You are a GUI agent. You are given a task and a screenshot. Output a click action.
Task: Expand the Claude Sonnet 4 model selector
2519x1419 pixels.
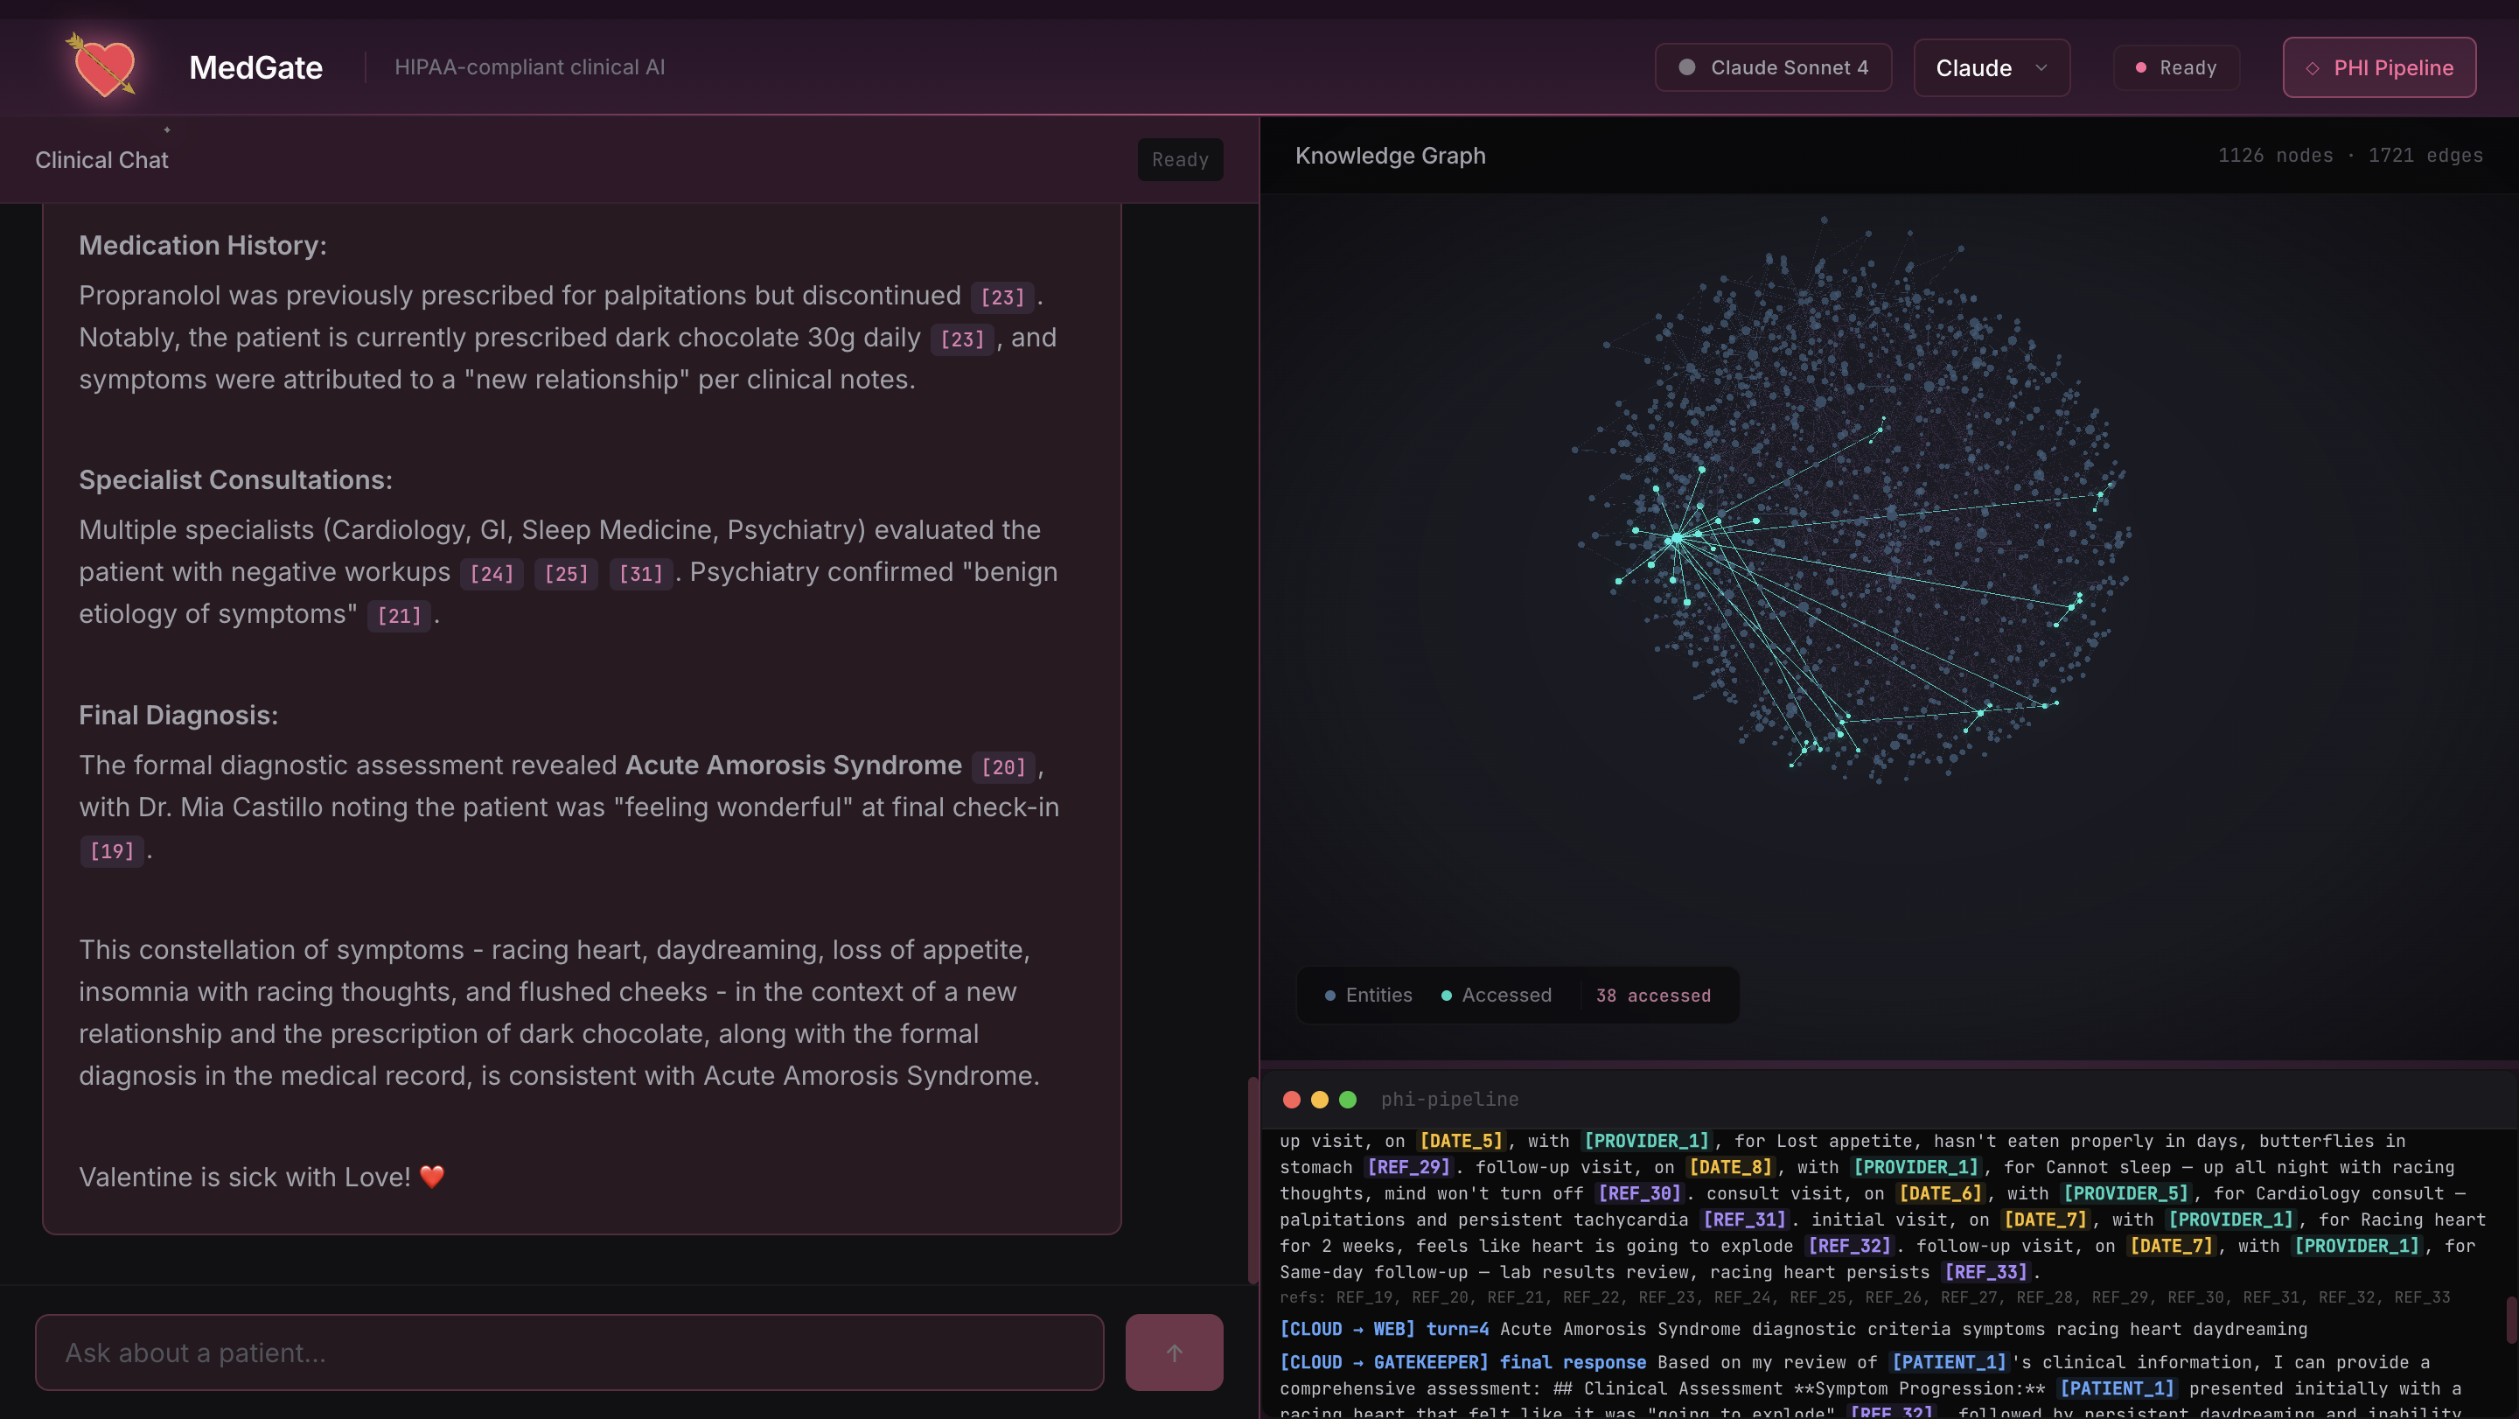pyautogui.click(x=1772, y=67)
